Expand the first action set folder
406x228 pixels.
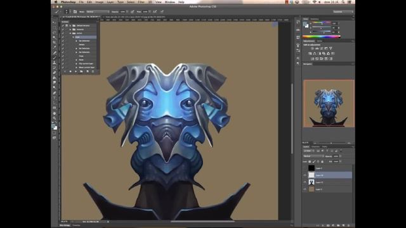point(70,25)
